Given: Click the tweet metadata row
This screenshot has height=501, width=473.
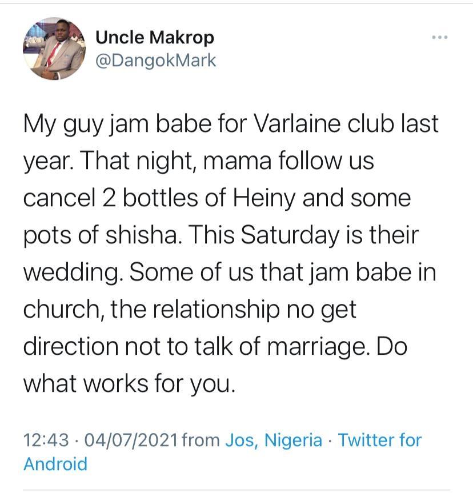Looking at the screenshot, I should pyautogui.click(x=223, y=451).
